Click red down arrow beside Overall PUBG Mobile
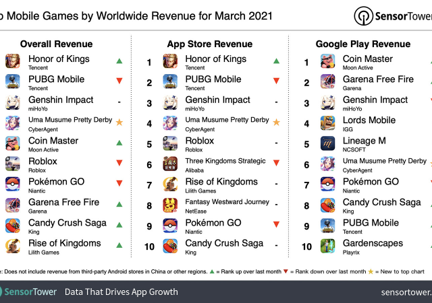 (x=119, y=81)
